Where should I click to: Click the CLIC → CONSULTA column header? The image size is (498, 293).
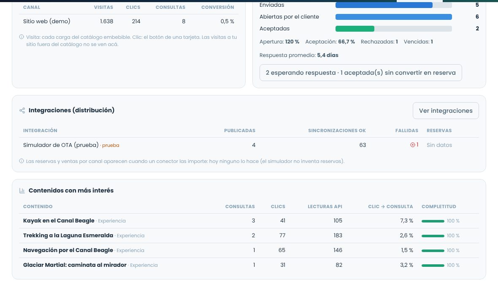(391, 206)
